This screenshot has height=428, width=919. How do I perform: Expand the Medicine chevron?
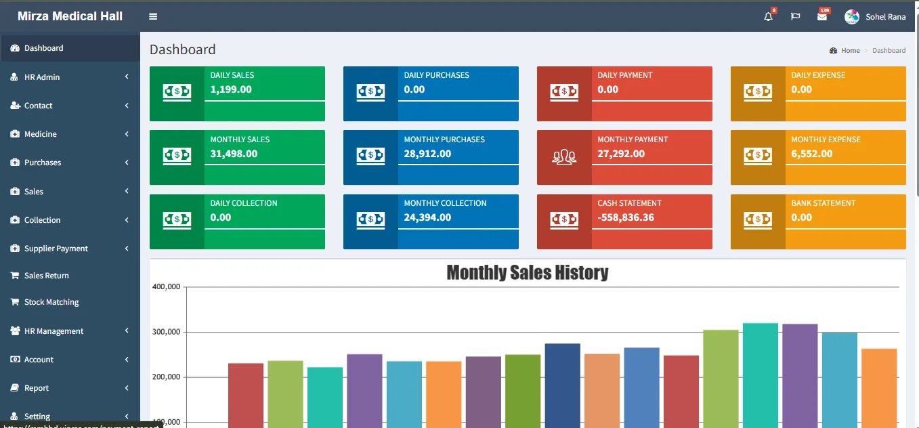coord(127,134)
